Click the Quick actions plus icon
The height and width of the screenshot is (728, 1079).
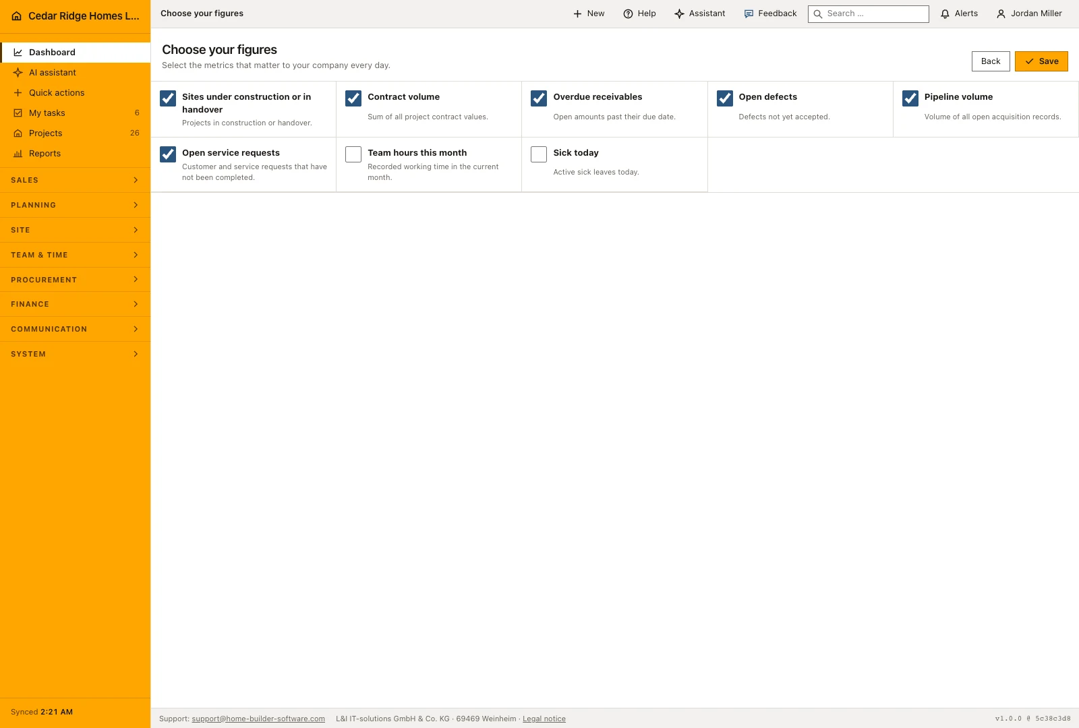click(18, 93)
